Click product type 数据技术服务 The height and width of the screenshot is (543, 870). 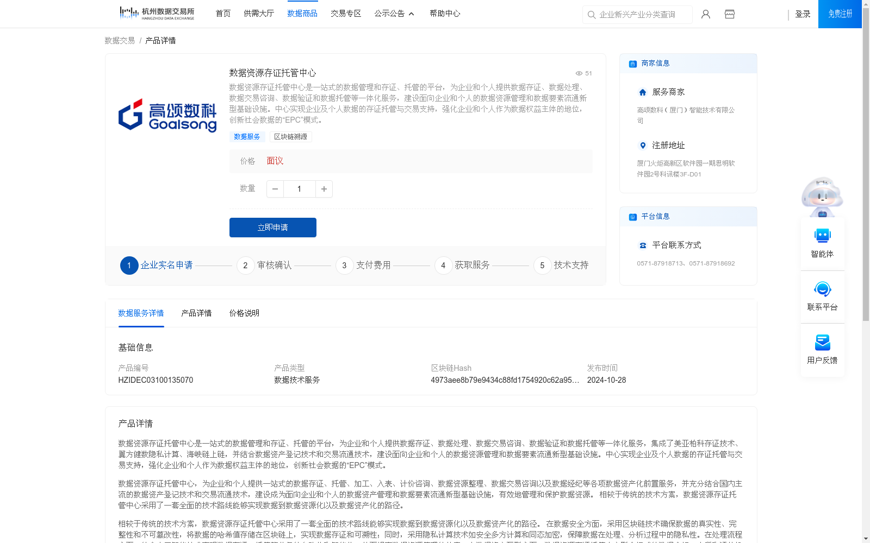tap(297, 380)
